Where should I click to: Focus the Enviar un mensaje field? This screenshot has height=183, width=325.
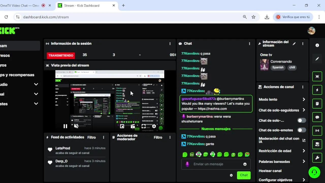coord(216,164)
